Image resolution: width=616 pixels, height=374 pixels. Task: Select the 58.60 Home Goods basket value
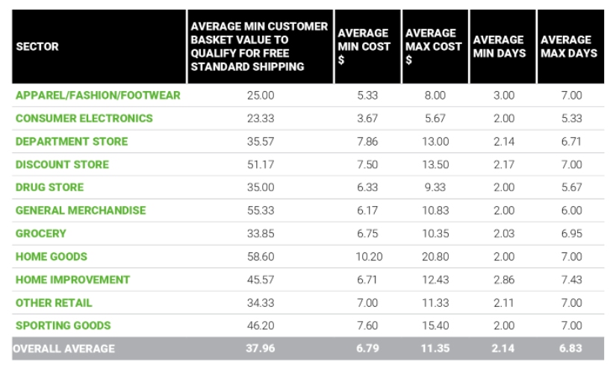coord(261,257)
